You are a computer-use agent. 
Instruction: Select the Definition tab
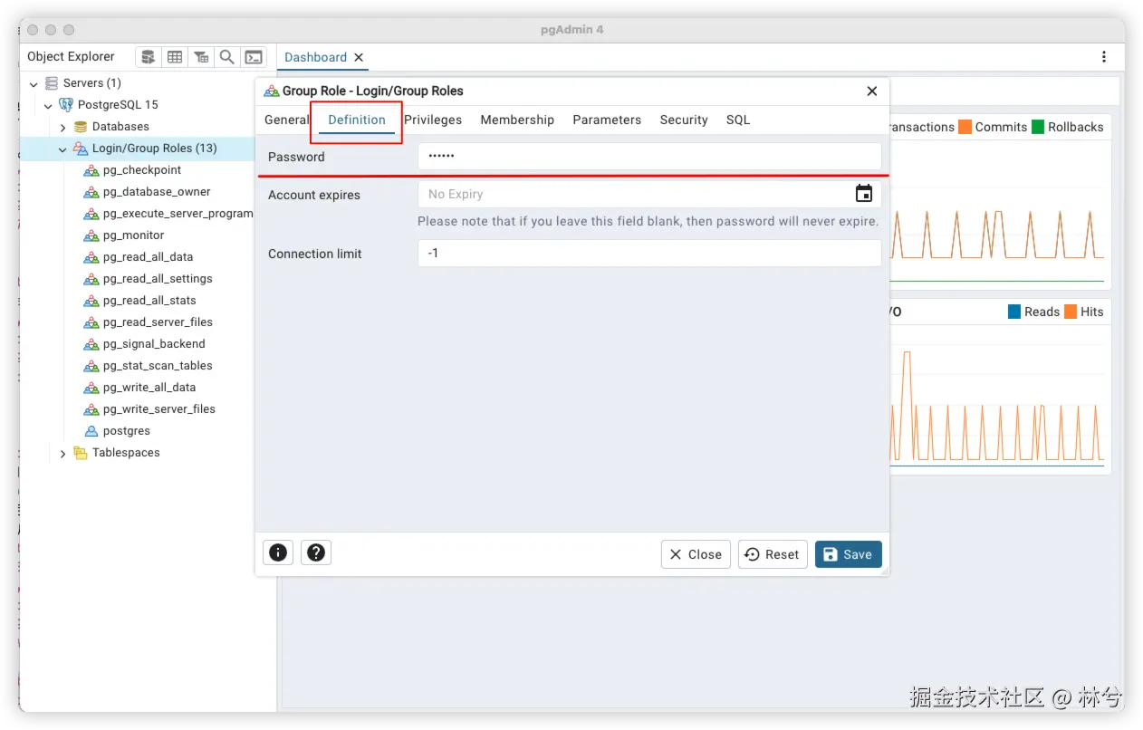357,120
